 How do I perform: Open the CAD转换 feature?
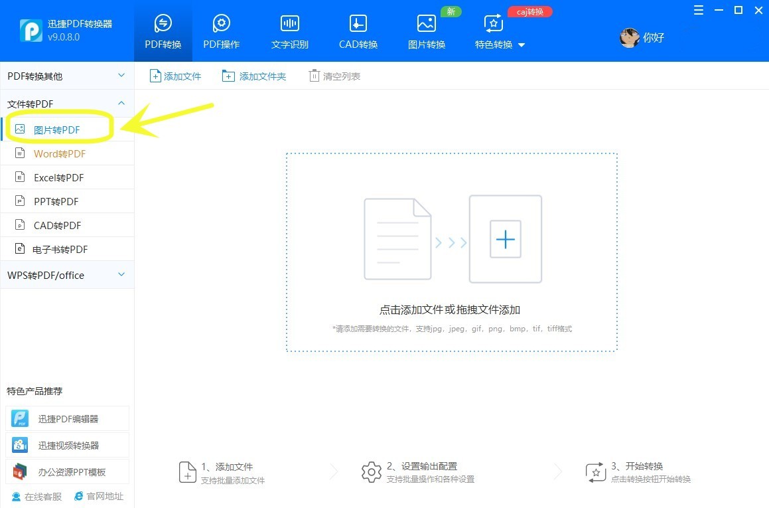pos(358,30)
